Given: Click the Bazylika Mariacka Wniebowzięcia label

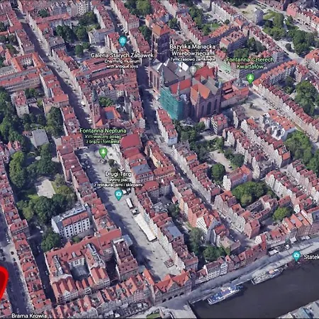Looking at the screenshot, I should pyautogui.click(x=192, y=50).
